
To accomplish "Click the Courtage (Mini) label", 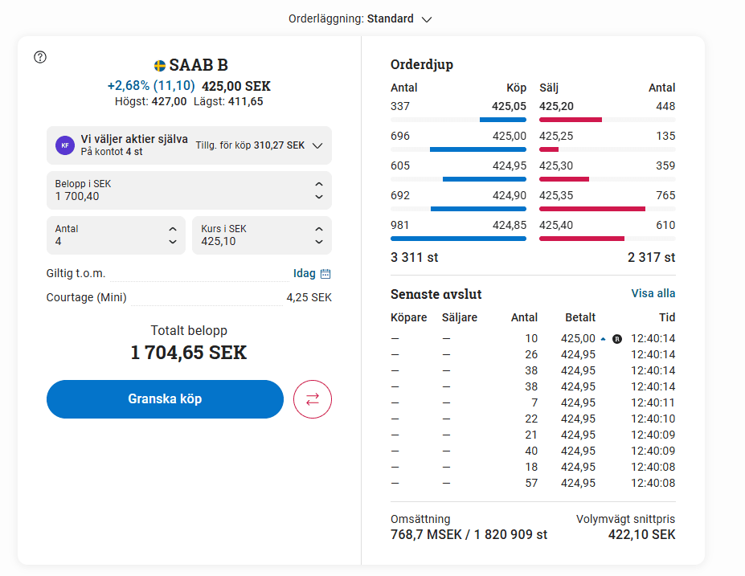I will tap(87, 298).
